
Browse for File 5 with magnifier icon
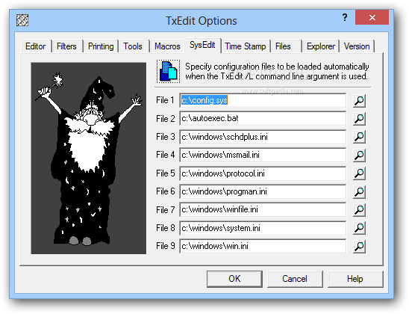pos(359,173)
